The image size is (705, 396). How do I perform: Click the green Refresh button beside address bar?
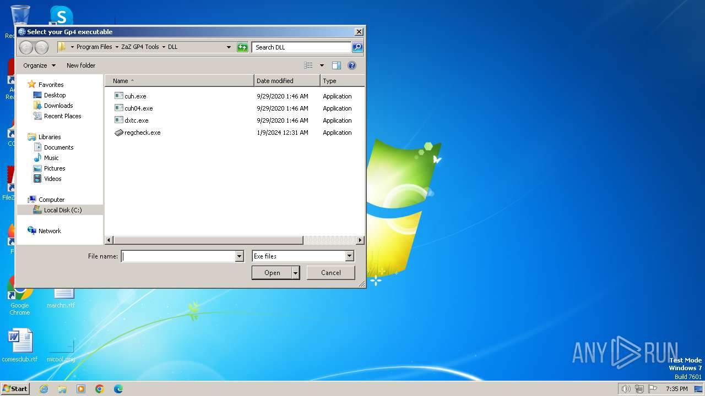tap(242, 47)
